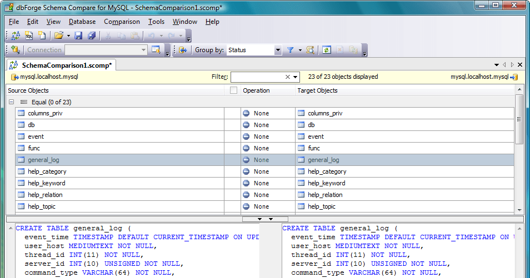This screenshot has height=278, width=530.
Task: Start a new schema comparison from toolbar
Action: tap(16, 36)
